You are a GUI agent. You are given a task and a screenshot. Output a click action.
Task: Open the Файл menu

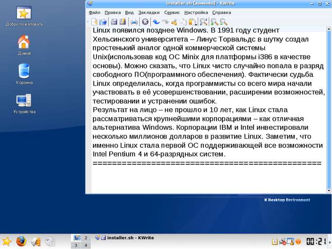pos(94,13)
